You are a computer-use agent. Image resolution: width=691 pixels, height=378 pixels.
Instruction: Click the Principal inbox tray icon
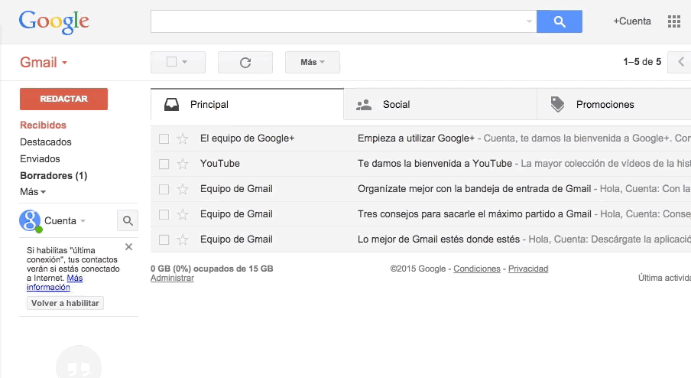[x=171, y=105]
